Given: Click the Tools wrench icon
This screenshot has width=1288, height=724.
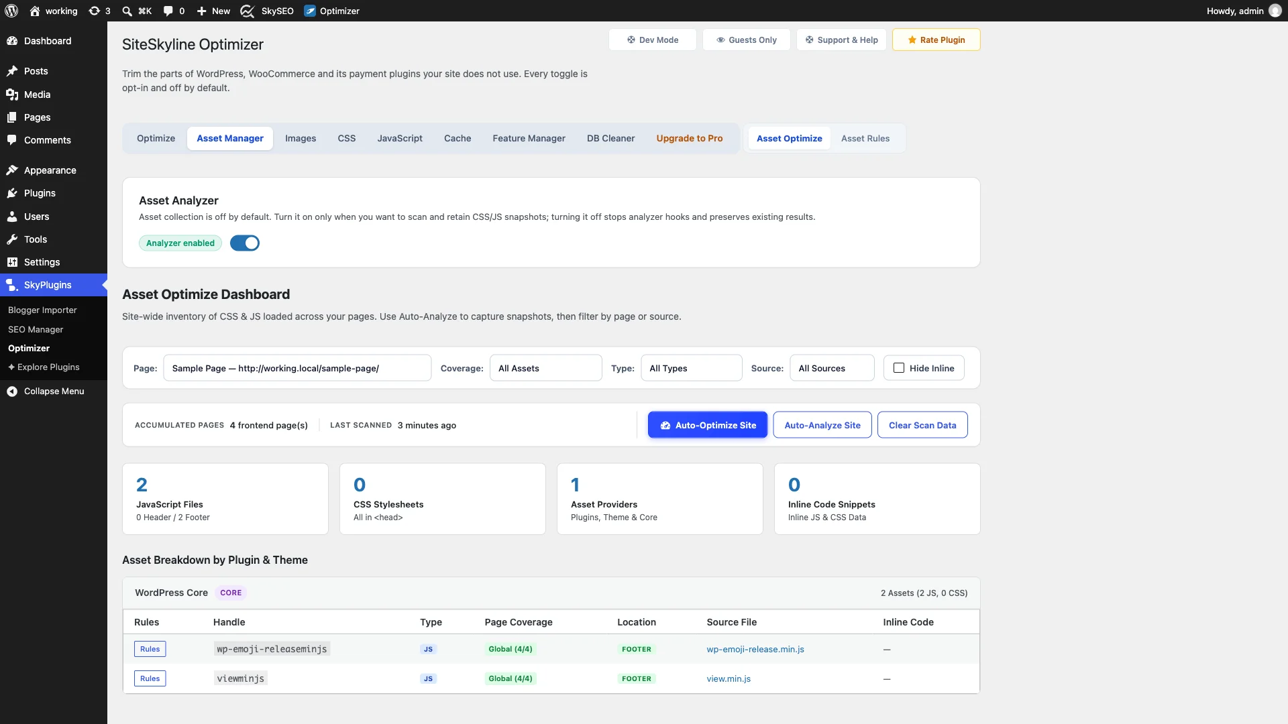Looking at the screenshot, I should [x=12, y=239].
